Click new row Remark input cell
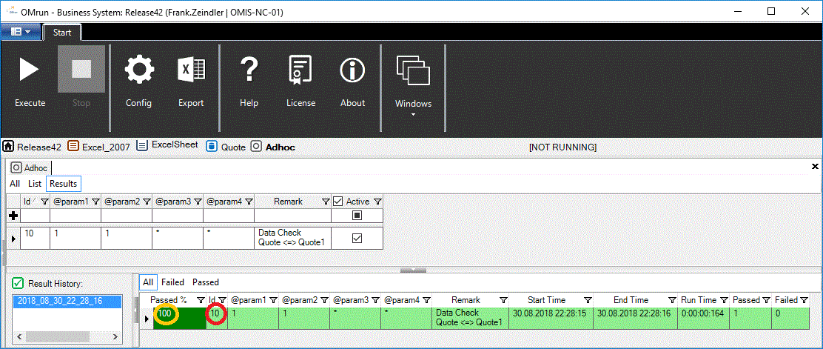The height and width of the screenshot is (349, 823). point(293,216)
